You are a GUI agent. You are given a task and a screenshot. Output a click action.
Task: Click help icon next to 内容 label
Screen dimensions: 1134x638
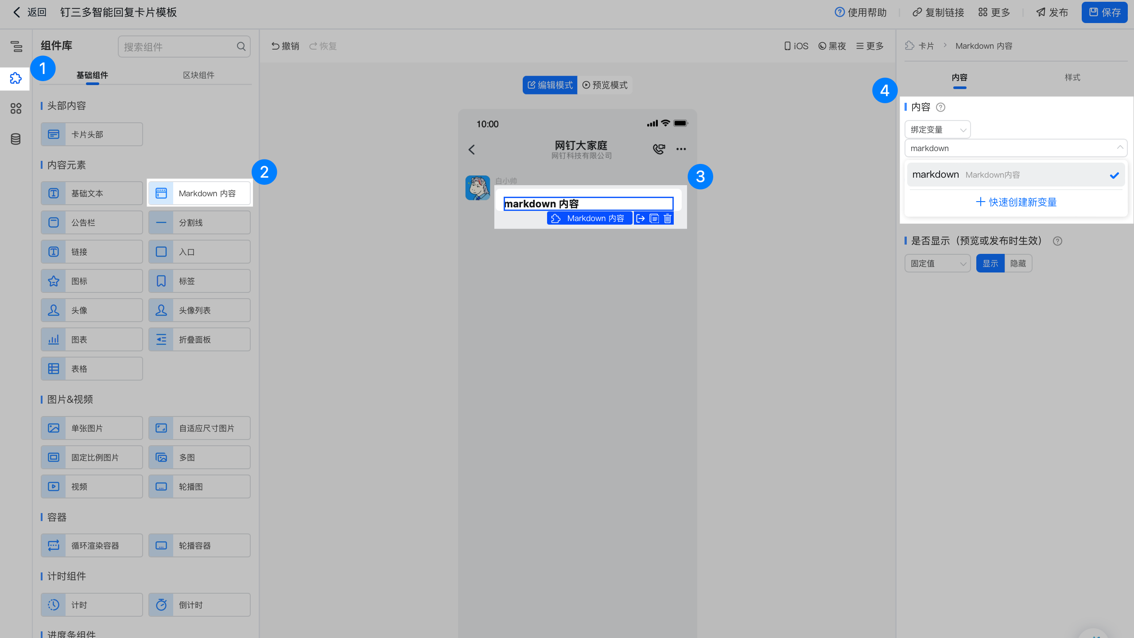coord(940,107)
